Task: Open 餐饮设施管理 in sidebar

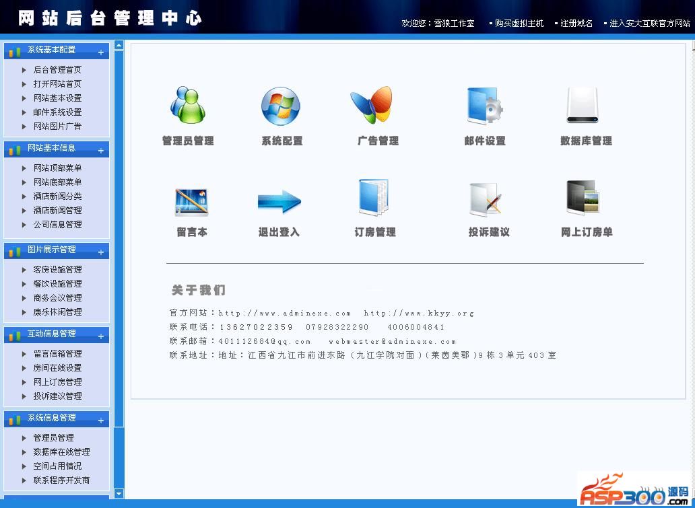Action: [58, 283]
